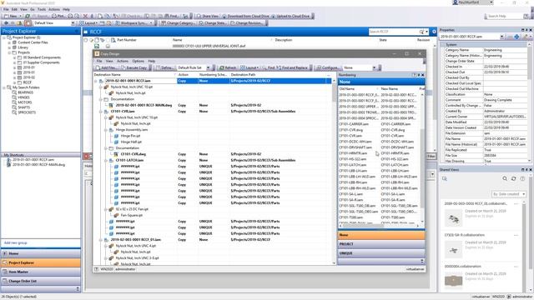534x300 pixels.
Task: Open file selector dropdown in Properties panel
Action: coord(502,37)
